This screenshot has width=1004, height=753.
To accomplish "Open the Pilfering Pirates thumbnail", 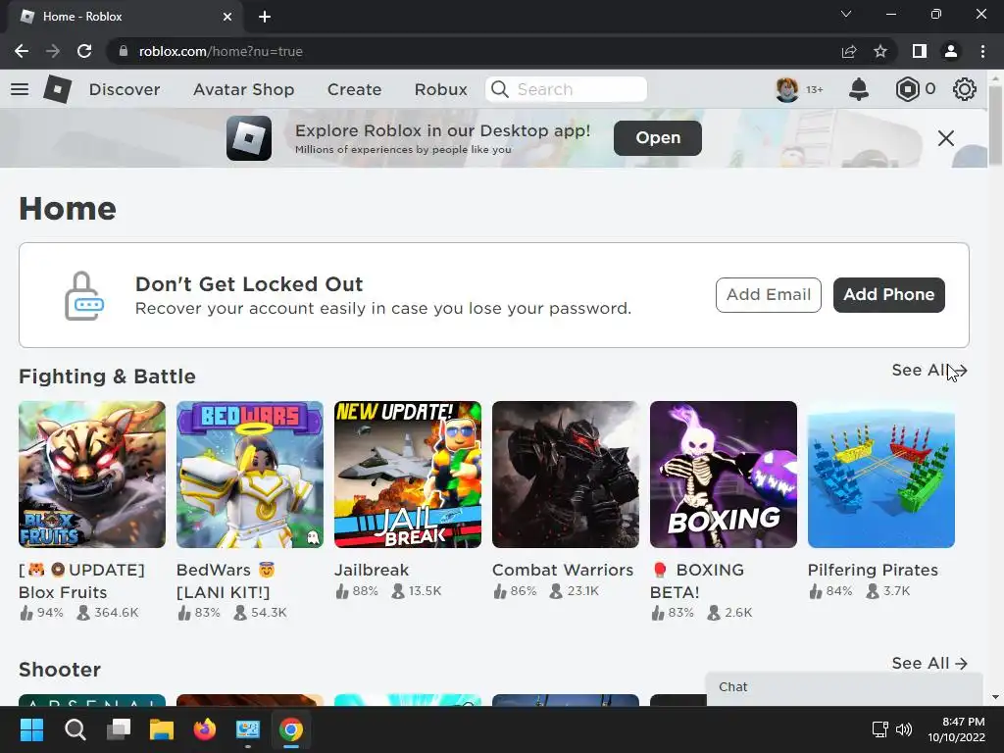I will (881, 475).
